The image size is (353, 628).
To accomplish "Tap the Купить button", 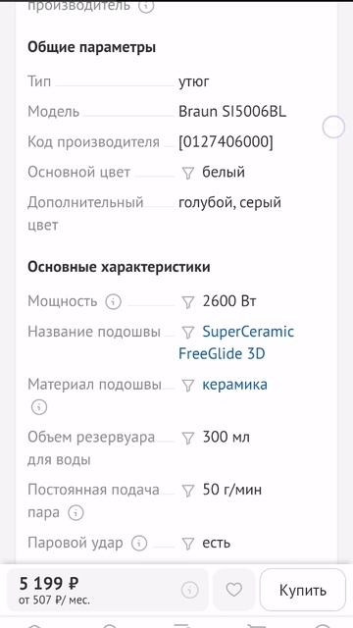I will click(303, 590).
